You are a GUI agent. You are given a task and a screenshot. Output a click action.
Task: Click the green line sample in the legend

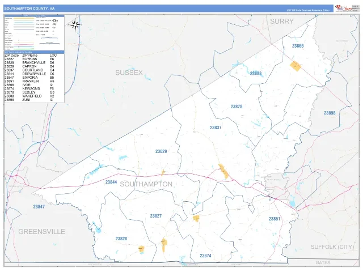pyautogui.click(x=24, y=49)
